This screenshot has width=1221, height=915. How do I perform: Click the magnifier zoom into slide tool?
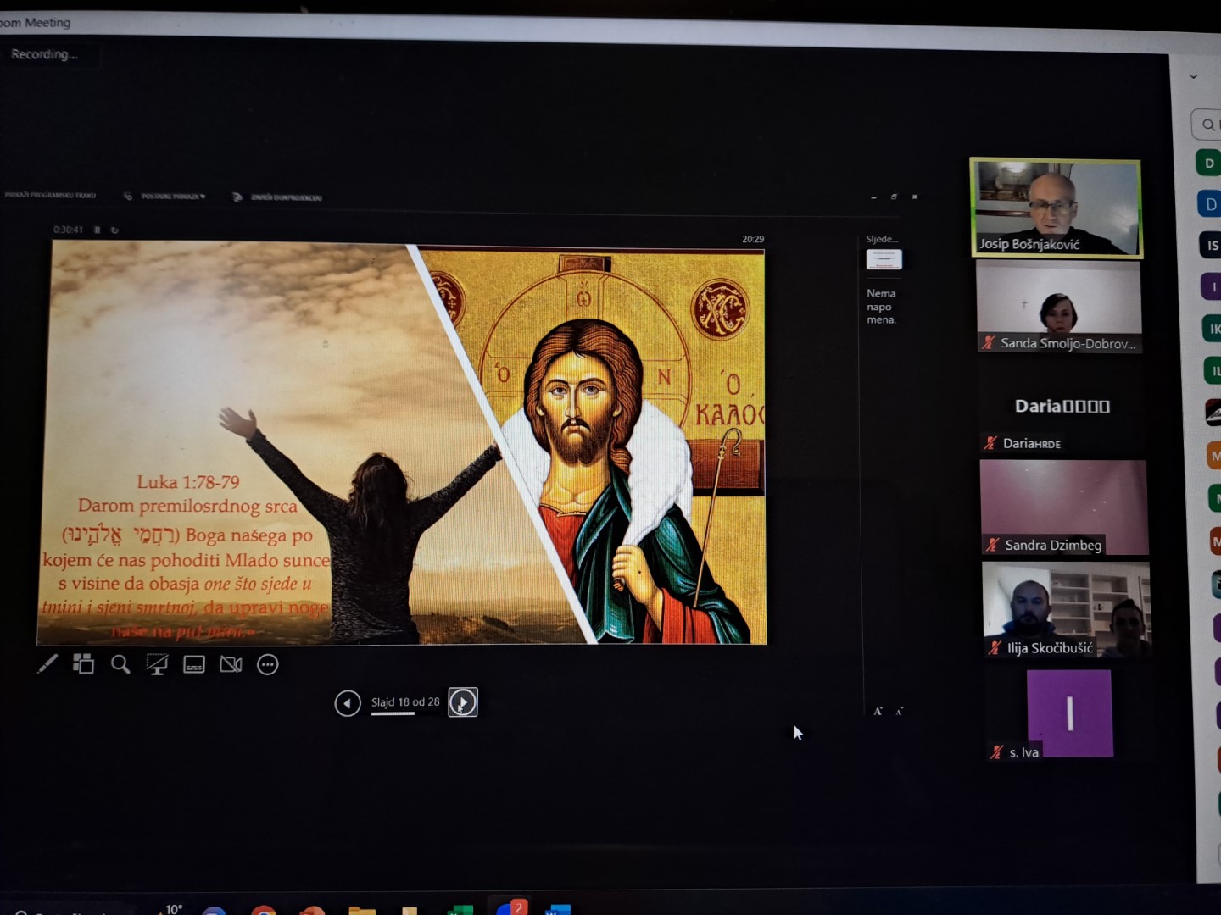pos(120,664)
